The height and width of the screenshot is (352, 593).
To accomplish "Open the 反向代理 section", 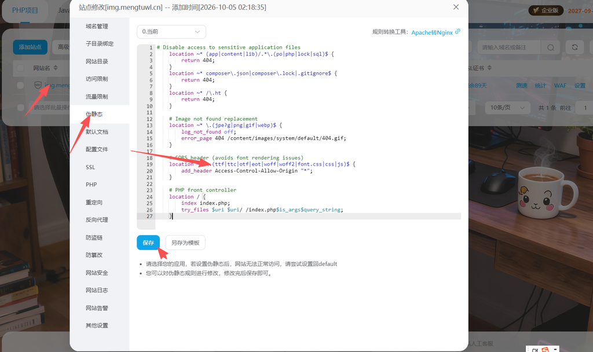I will click(97, 219).
